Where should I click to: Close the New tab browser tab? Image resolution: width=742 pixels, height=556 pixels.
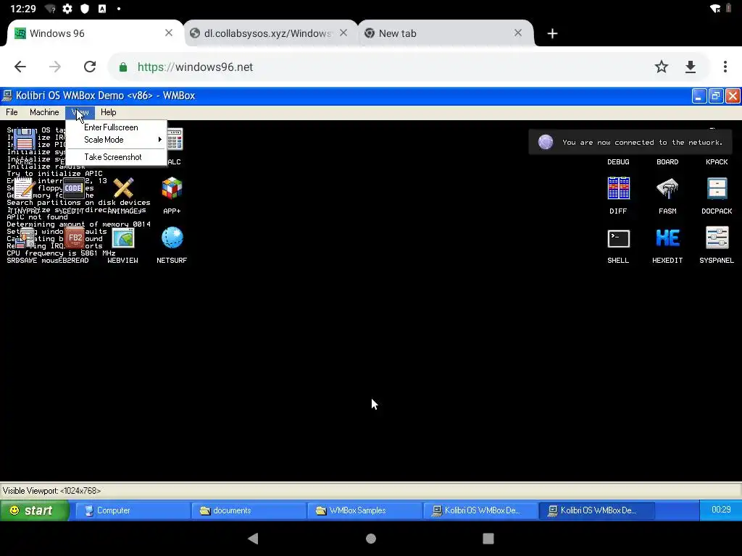[x=518, y=33]
